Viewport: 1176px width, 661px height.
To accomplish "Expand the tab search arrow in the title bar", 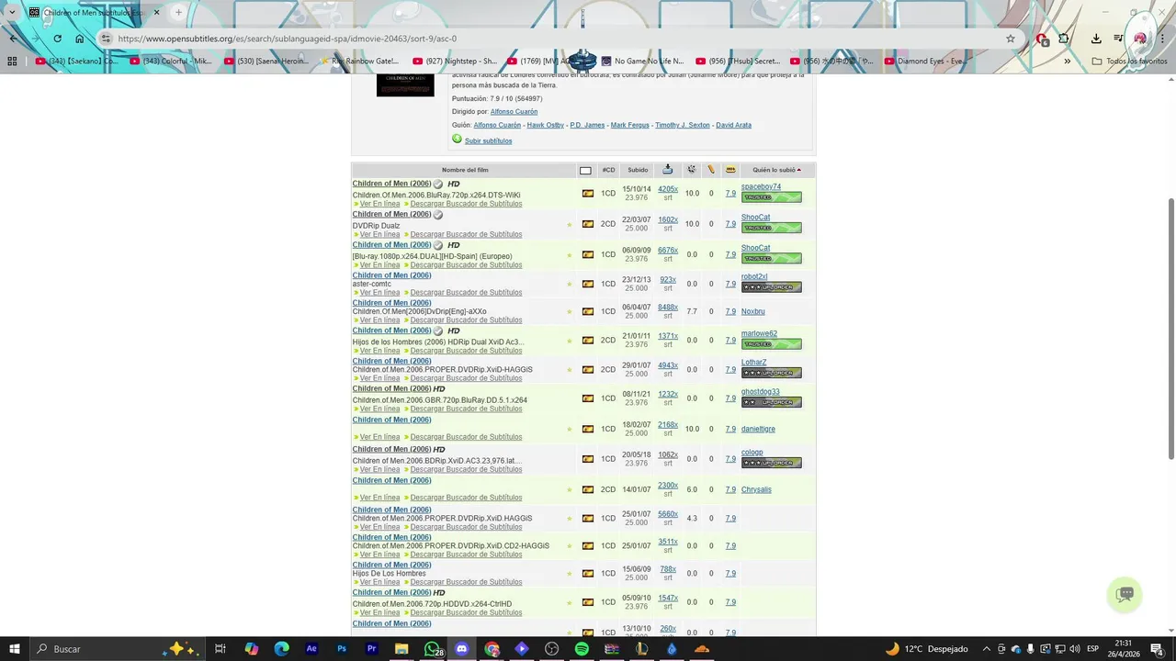I will [12, 13].
